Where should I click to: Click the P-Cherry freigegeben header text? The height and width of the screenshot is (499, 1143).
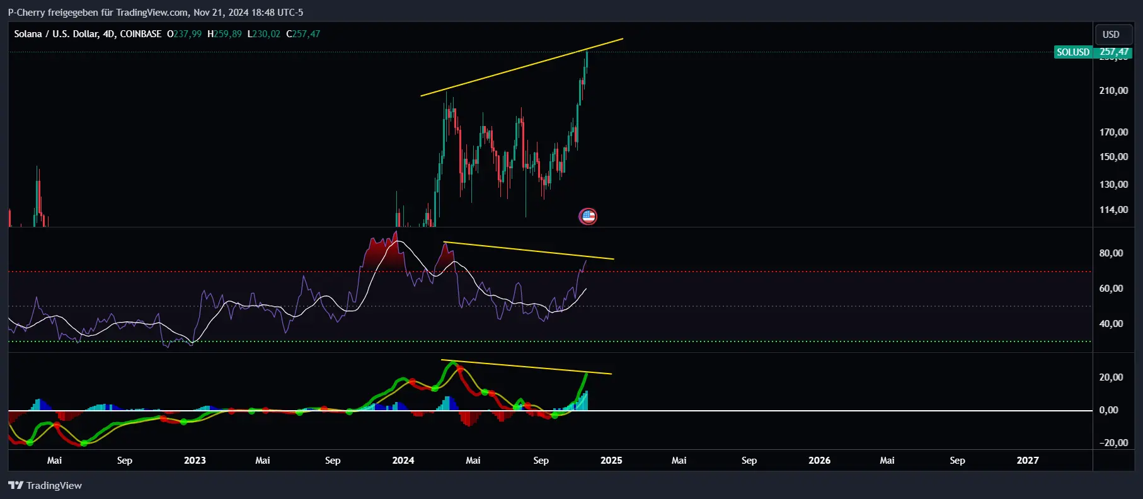click(x=155, y=12)
